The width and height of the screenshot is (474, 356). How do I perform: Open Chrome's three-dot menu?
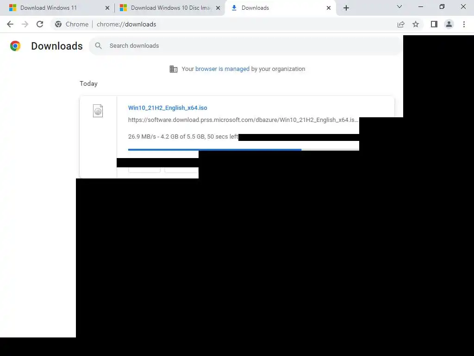pyautogui.click(x=464, y=24)
